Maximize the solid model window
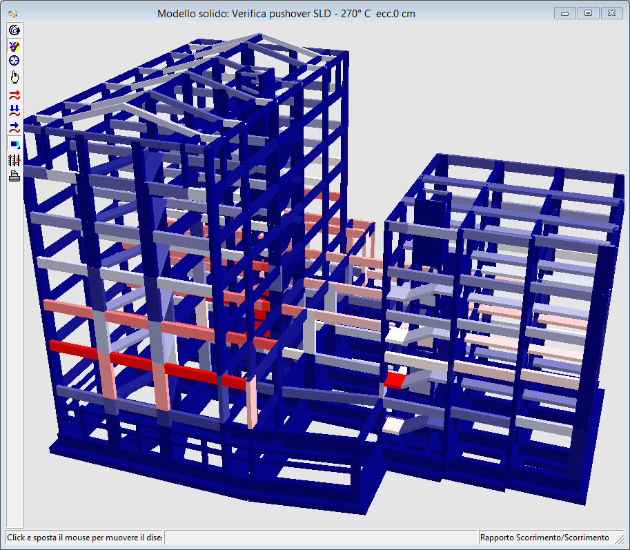The width and height of the screenshot is (630, 550). coord(588,13)
